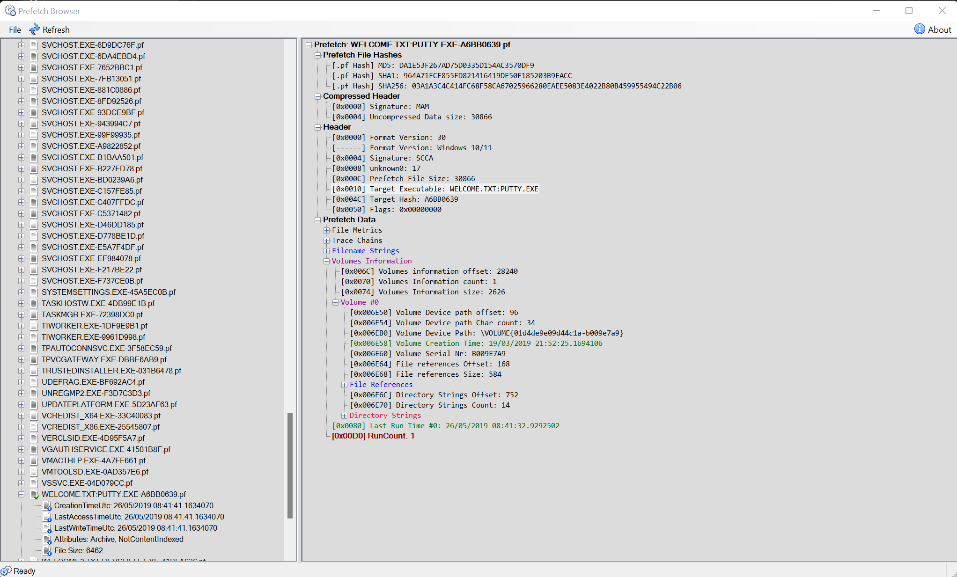Click the Prefetch Browser app icon in the title bar
The height and width of the screenshot is (577, 957).
(x=10, y=11)
